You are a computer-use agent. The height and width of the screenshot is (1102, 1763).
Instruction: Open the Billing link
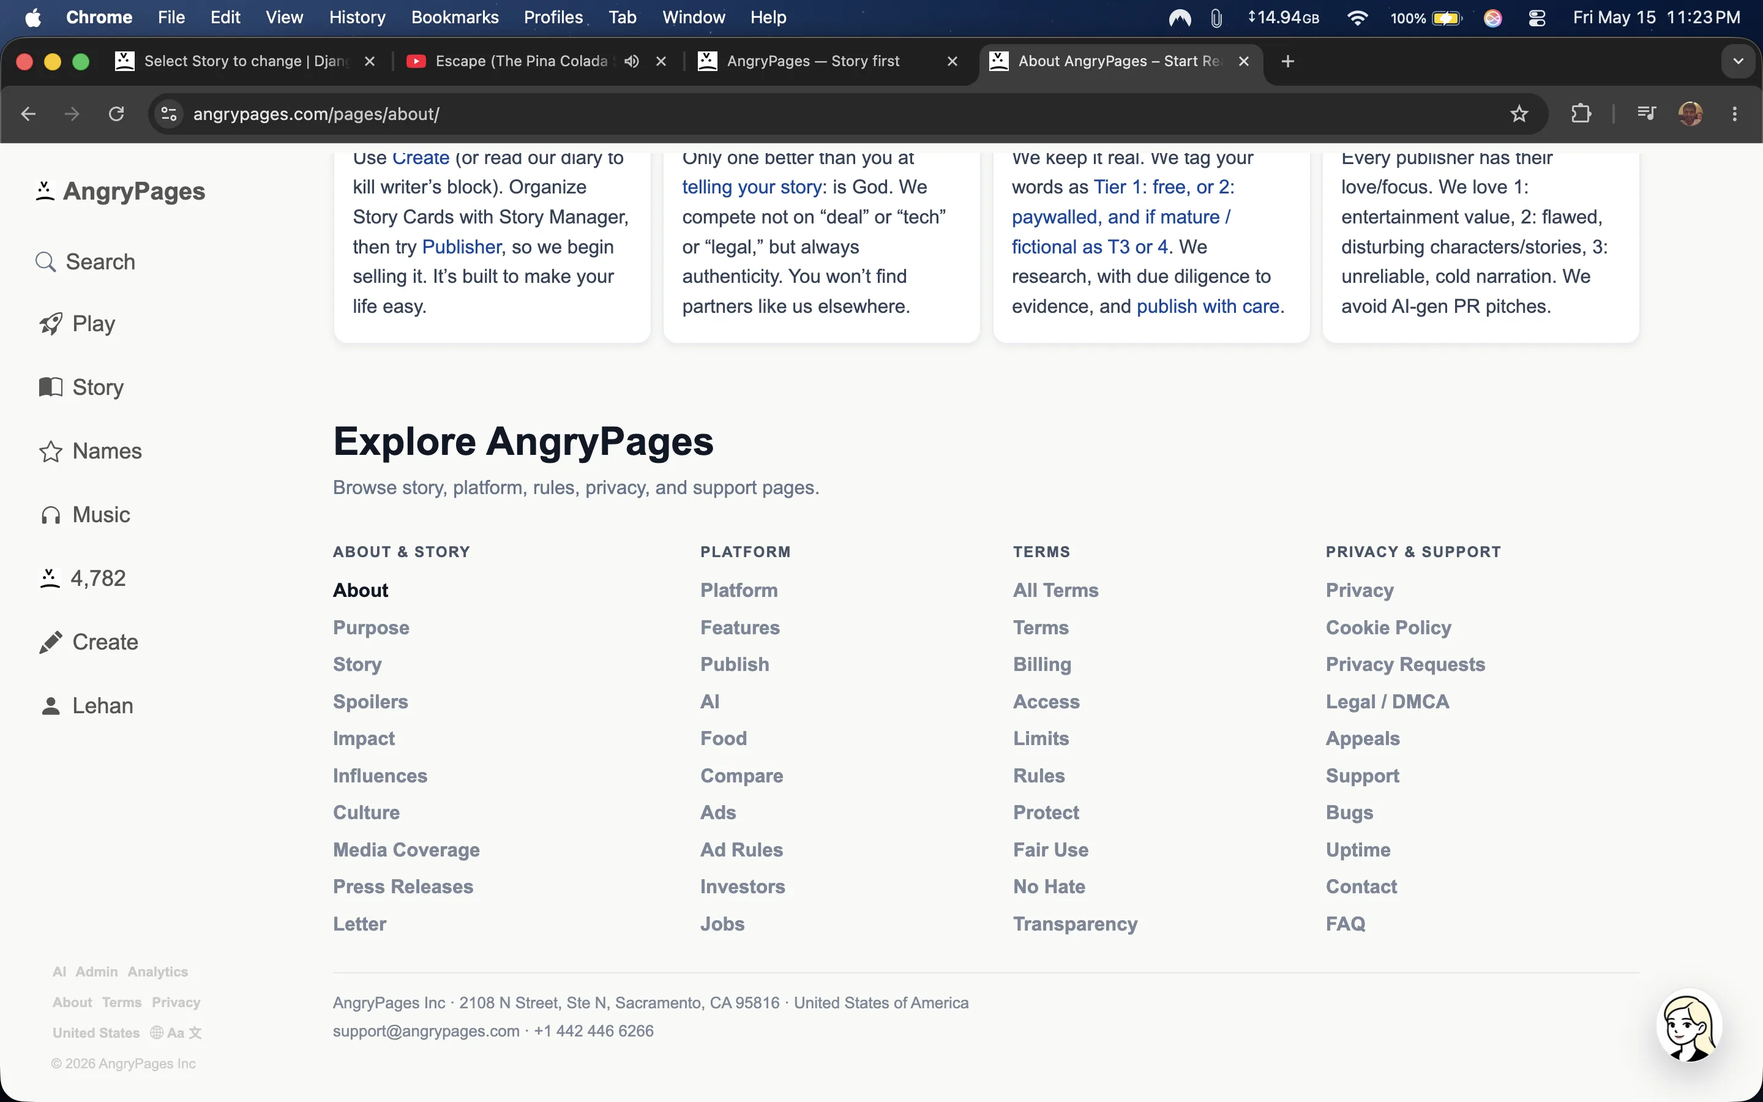click(x=1042, y=665)
